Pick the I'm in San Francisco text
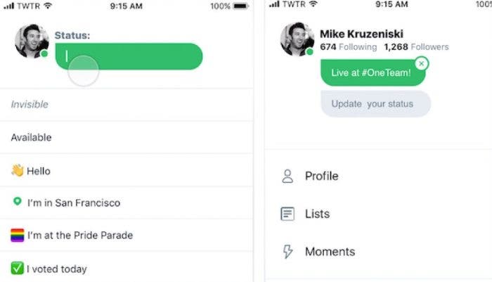Screen dimensions: 492x282 pos(74,203)
